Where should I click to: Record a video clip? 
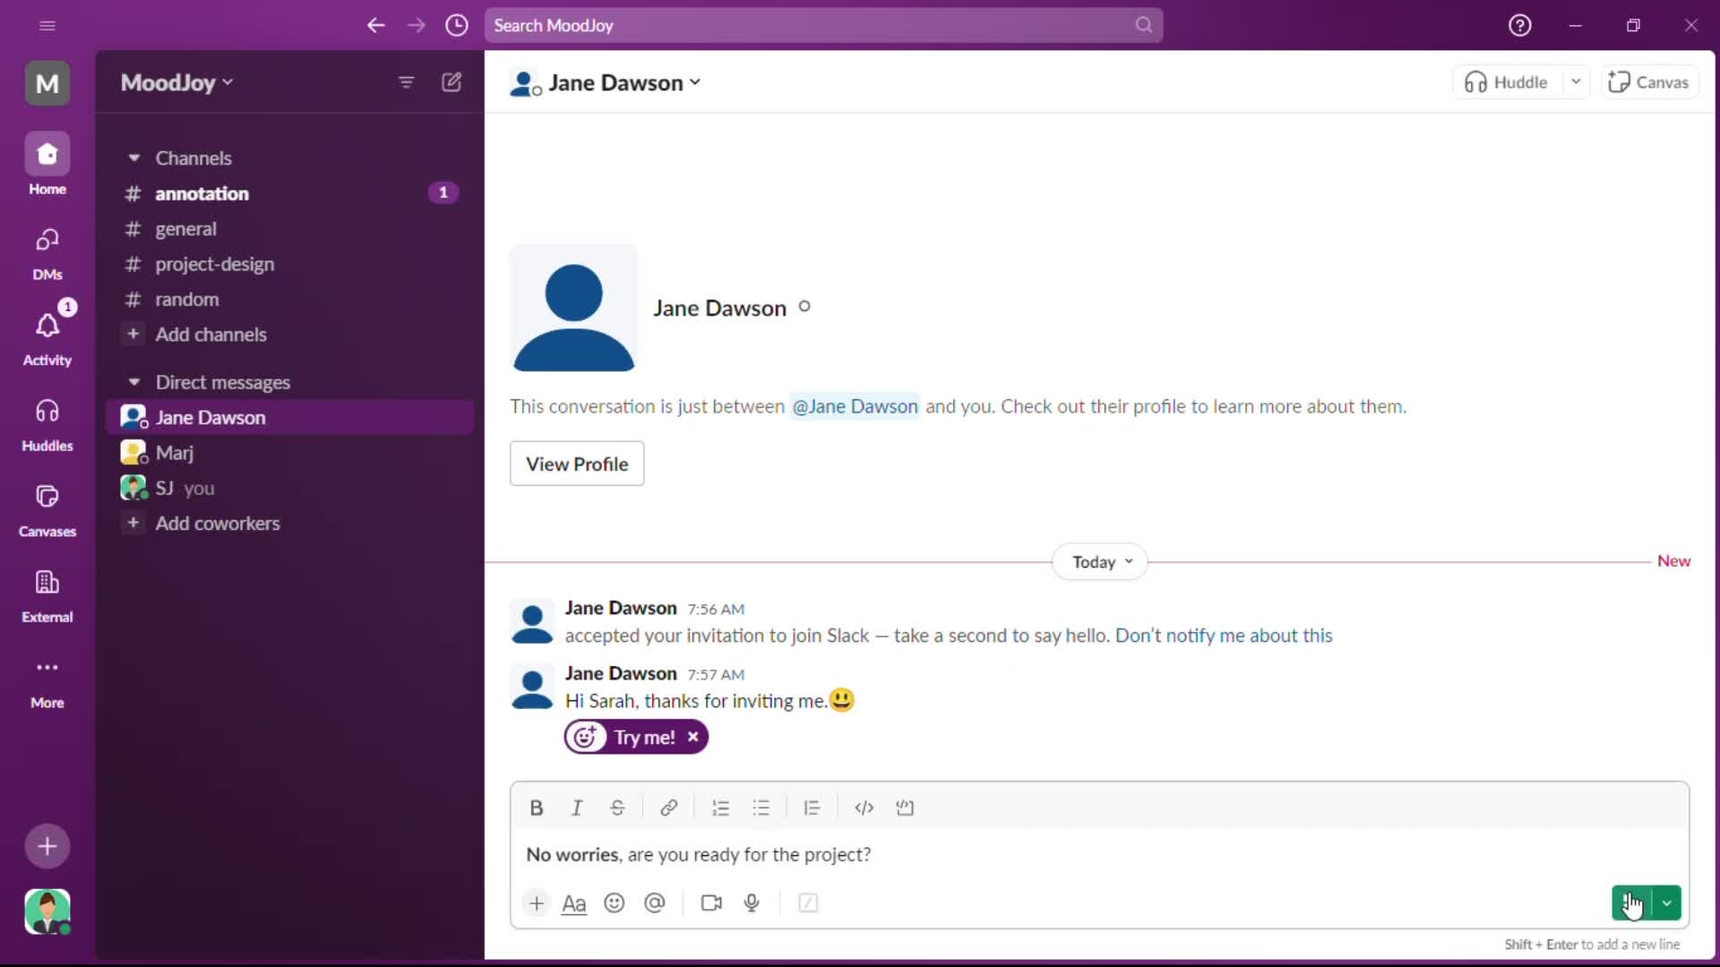pyautogui.click(x=711, y=903)
